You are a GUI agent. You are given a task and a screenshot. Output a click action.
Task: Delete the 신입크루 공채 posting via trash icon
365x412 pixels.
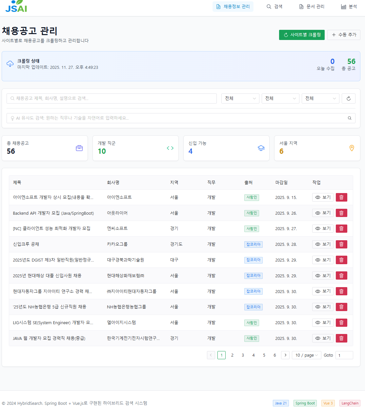coord(341,244)
